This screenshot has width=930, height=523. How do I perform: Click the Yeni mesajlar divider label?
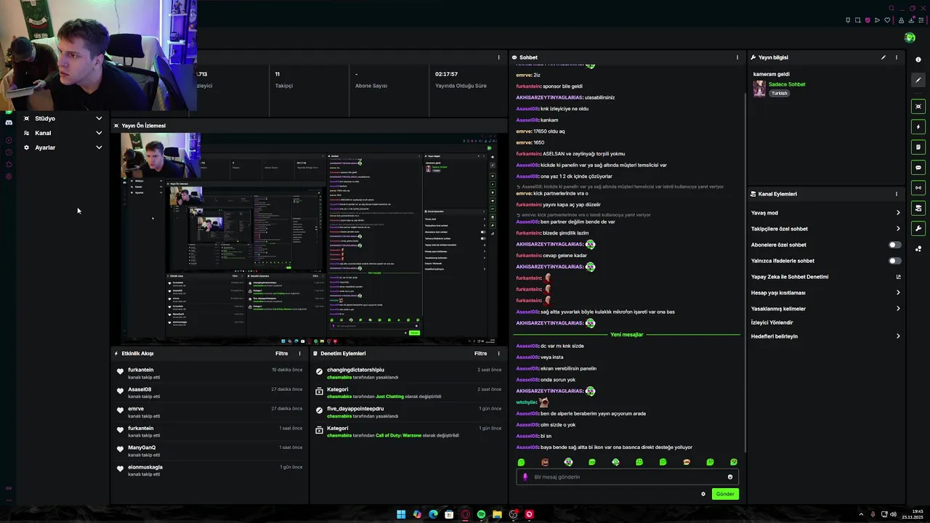626,335
